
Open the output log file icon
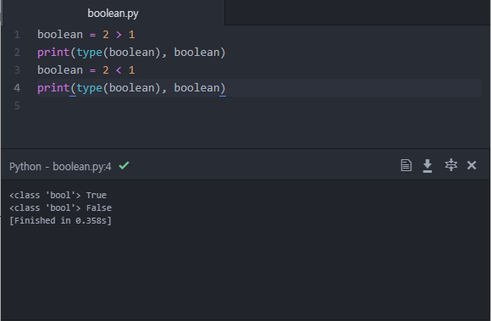click(x=406, y=165)
